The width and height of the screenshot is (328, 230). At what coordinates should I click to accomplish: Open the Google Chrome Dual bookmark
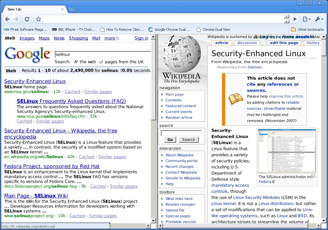169,30
